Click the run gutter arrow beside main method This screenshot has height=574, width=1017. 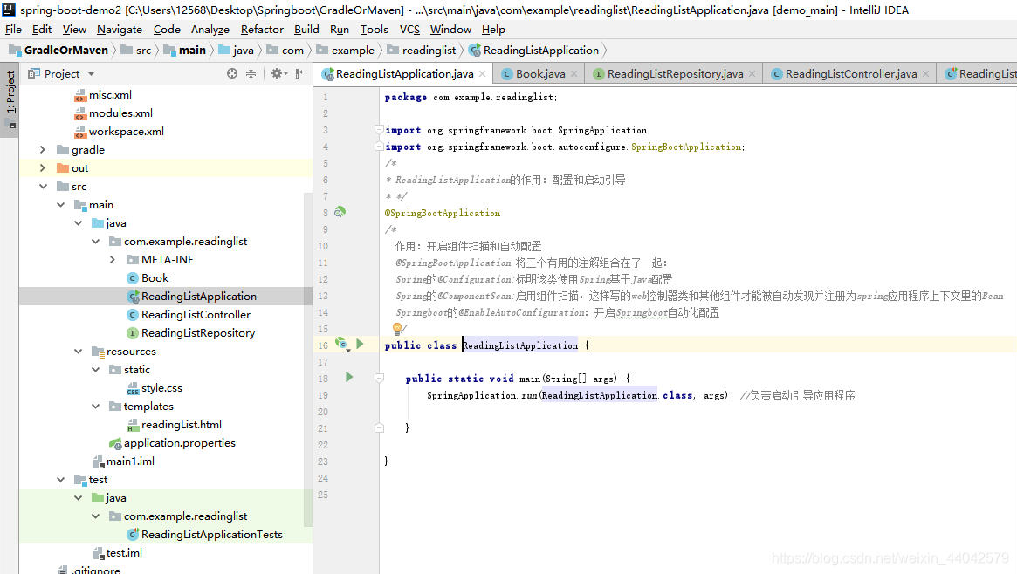pyautogui.click(x=349, y=377)
